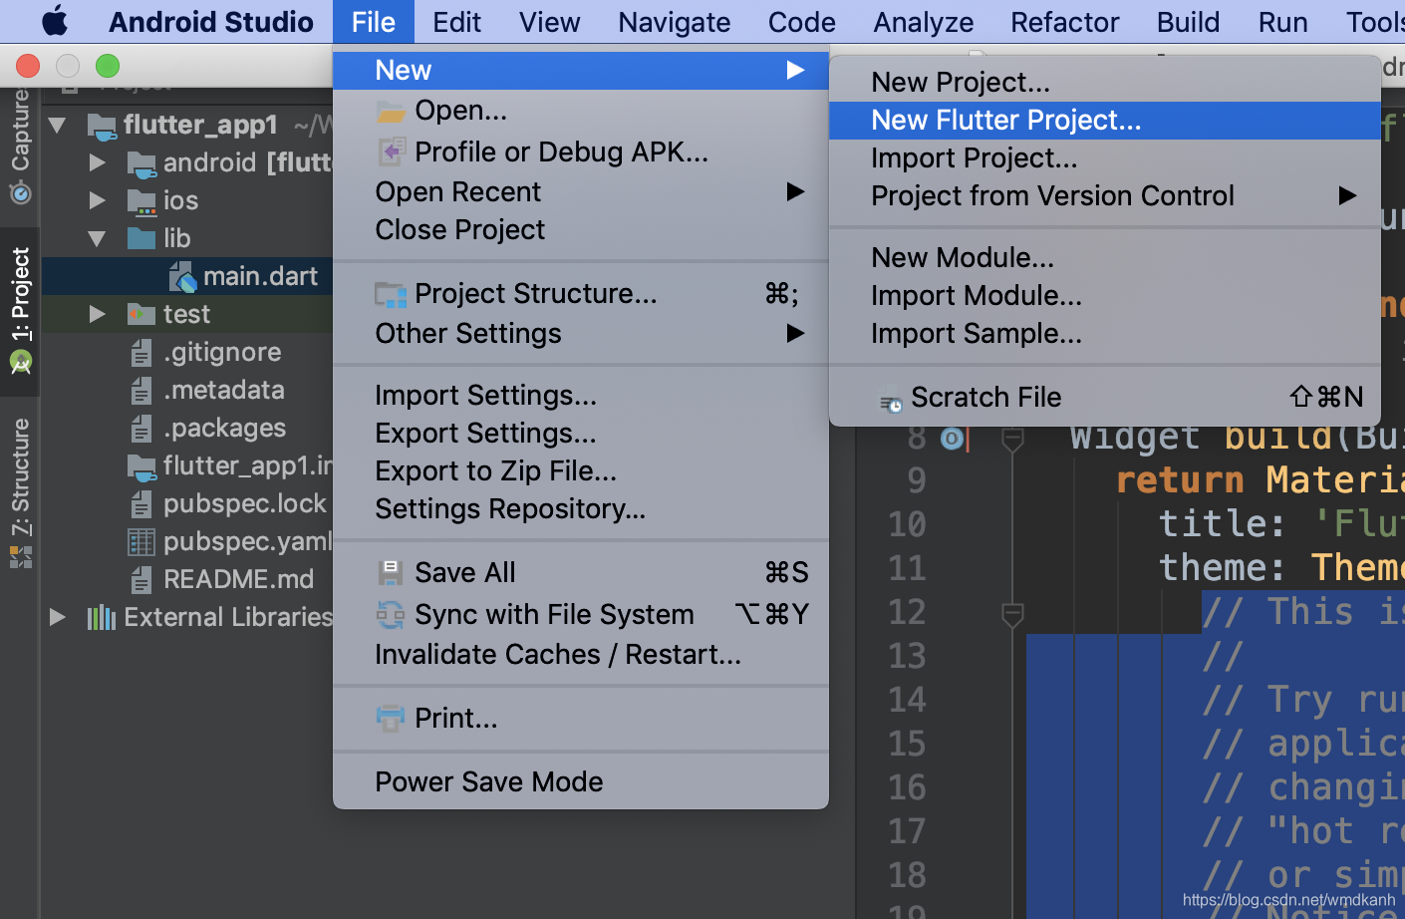Screen dimensions: 1405x919
Task: Choose New Flutter Project from submenu
Action: pos(1105,121)
